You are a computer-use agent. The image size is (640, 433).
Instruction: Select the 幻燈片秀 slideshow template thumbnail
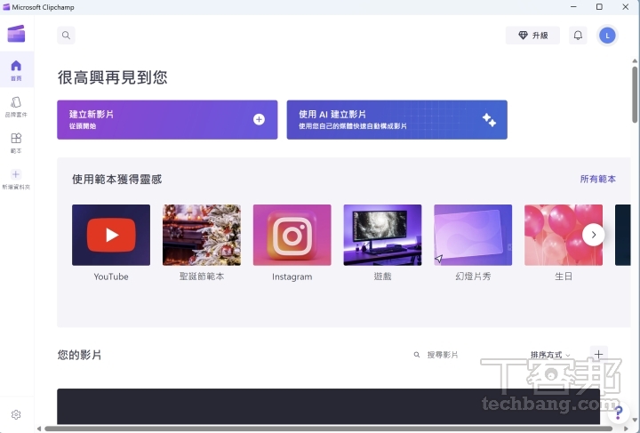(473, 235)
